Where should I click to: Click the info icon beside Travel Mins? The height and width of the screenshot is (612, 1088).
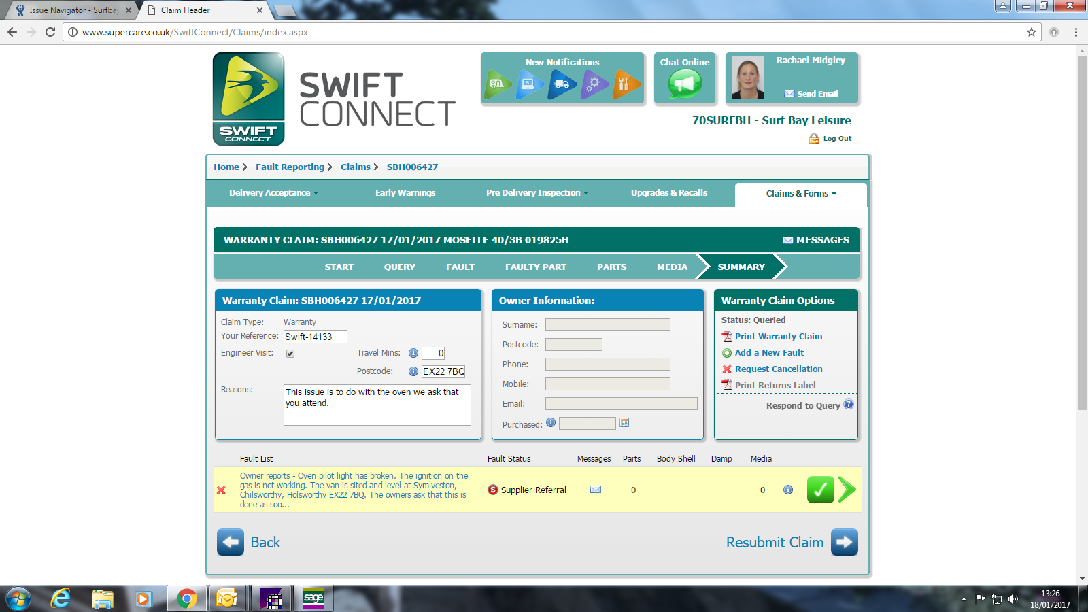click(413, 353)
